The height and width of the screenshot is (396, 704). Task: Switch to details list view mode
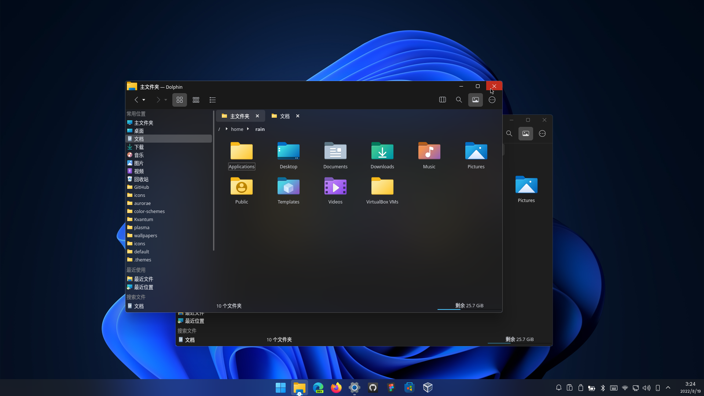click(212, 100)
